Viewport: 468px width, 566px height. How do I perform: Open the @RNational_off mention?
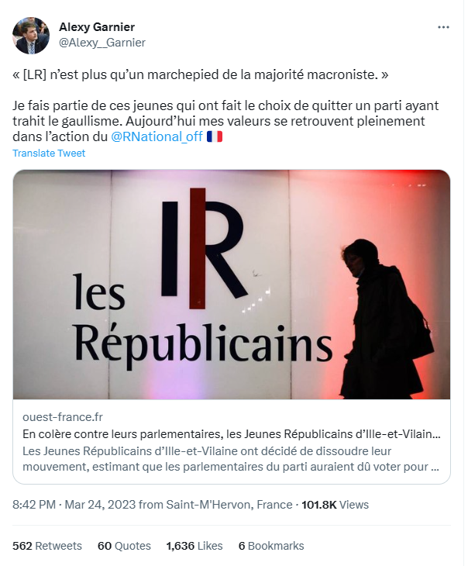(x=157, y=136)
